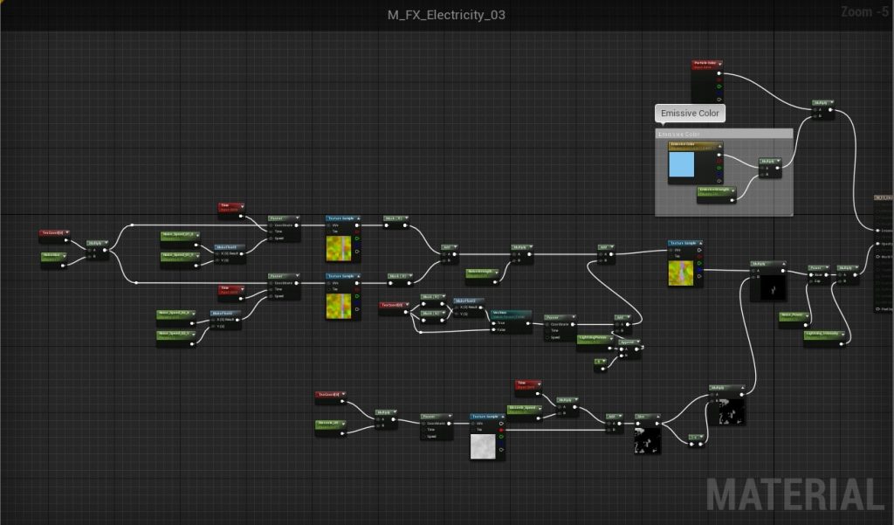Click the arrow on the leftmost TexCoord node
This screenshot has width=894, height=525.
pos(67,233)
